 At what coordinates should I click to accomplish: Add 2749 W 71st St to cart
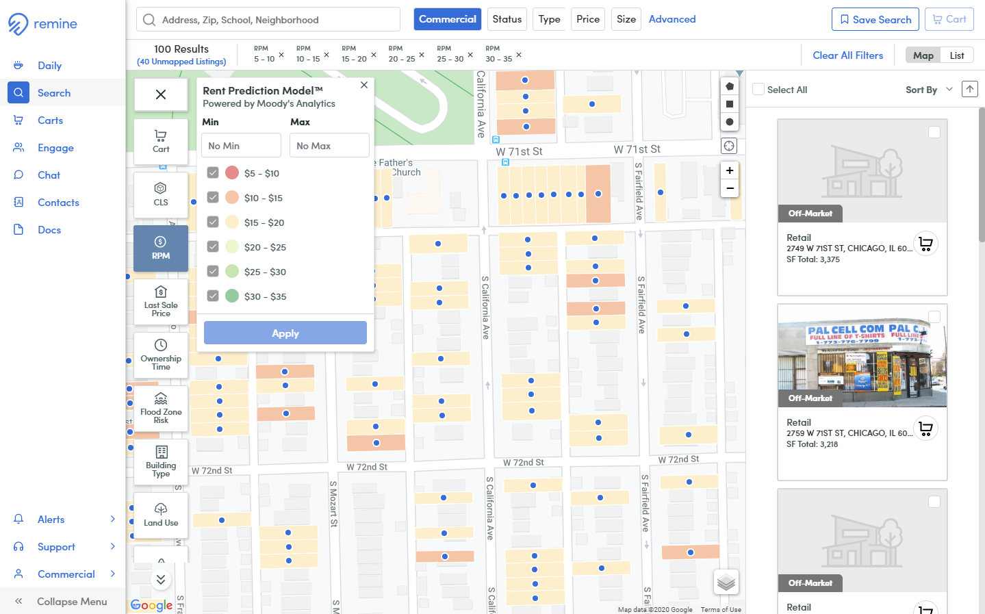[925, 244]
